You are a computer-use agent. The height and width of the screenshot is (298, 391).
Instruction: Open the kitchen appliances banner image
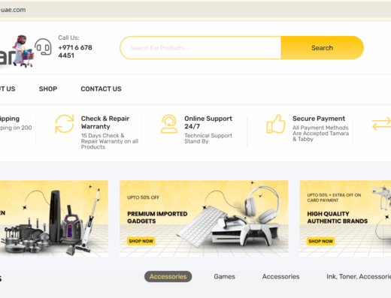coord(54,218)
